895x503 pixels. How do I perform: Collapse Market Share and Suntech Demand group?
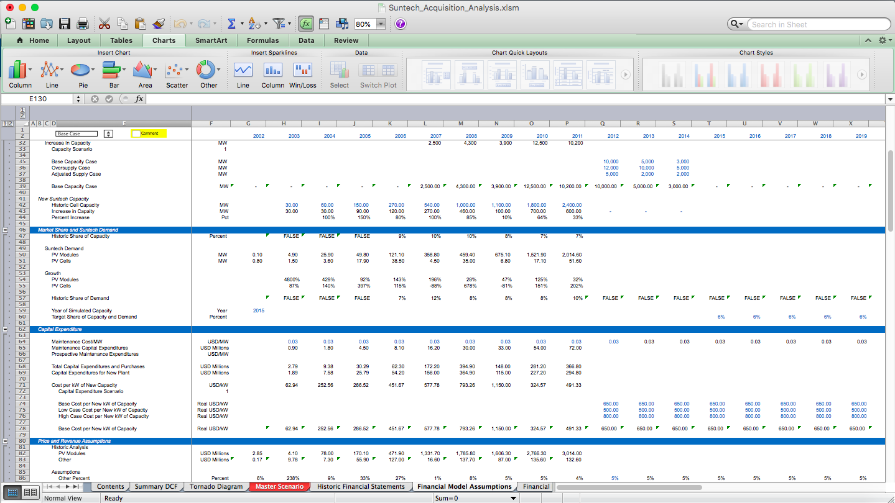click(6, 230)
